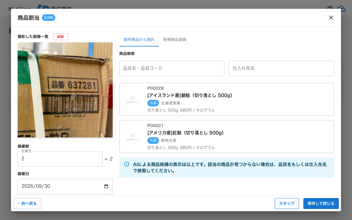Click the 北海道漁業 supplier text
This screenshot has width=352, height=220.
coord(171,103)
